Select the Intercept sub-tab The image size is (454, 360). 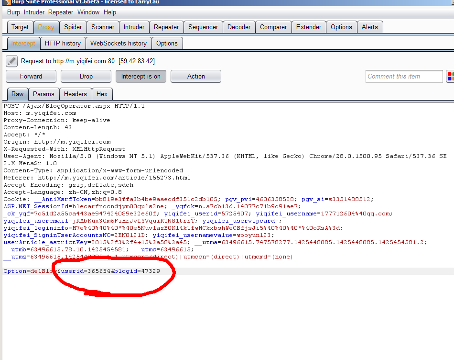pos(23,43)
